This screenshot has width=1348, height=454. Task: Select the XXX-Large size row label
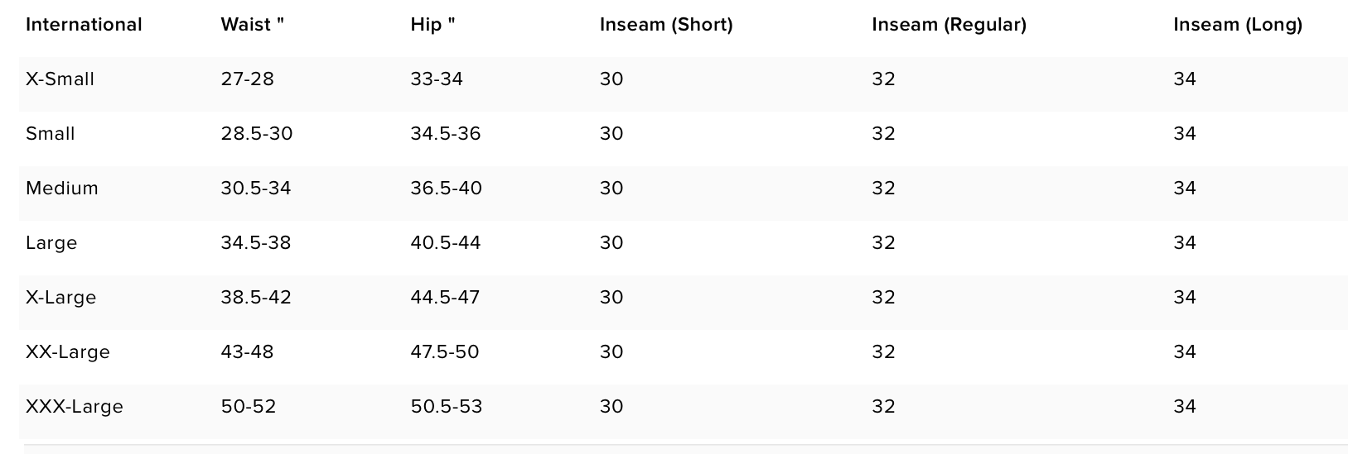coord(75,407)
